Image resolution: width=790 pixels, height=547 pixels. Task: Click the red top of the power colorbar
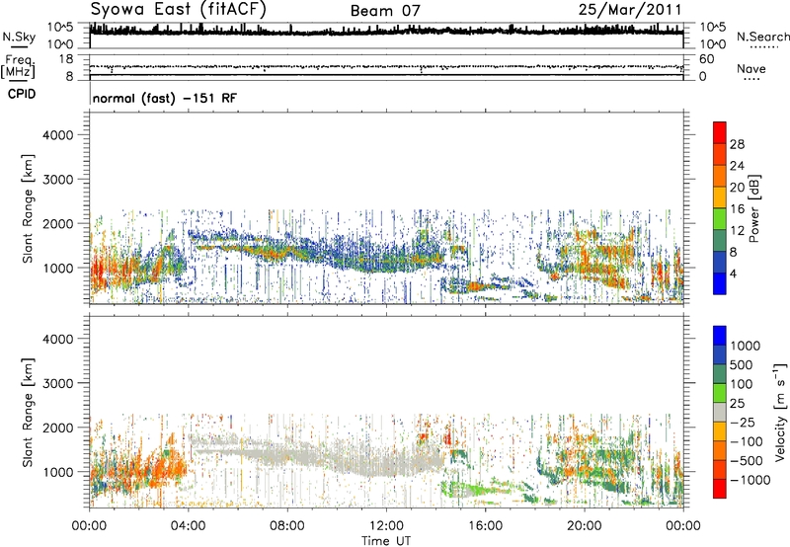(x=720, y=132)
